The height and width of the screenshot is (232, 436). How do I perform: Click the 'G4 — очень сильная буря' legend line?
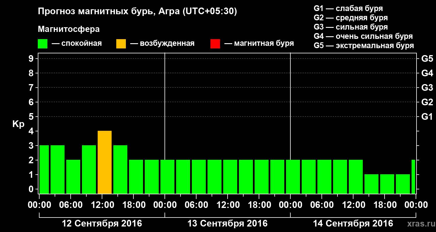[363, 36]
